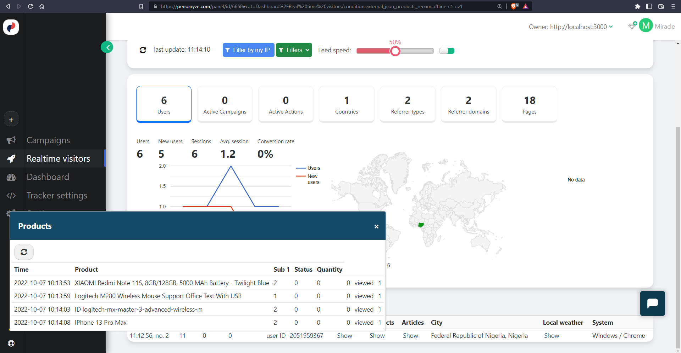Open Brave rewards triangle icon
The width and height of the screenshot is (681, 353).
[526, 6]
